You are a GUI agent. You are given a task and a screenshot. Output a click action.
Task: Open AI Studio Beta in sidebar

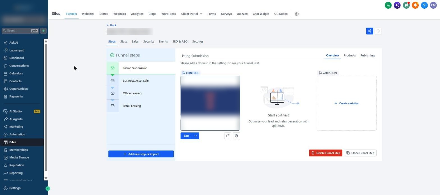(22, 111)
